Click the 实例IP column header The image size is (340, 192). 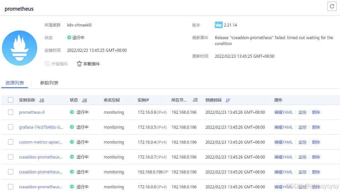coord(143,100)
